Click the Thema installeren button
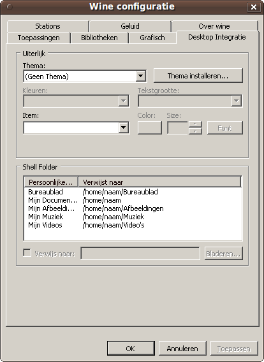This screenshot has width=264, height=362. click(198, 76)
